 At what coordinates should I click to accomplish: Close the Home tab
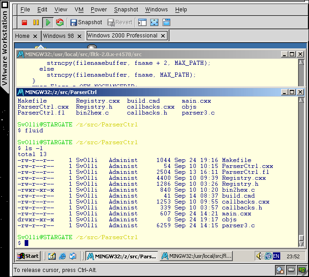[35, 36]
